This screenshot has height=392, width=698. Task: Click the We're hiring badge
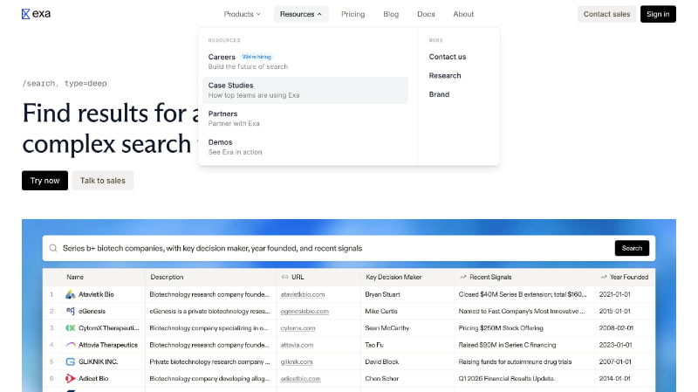(257, 57)
